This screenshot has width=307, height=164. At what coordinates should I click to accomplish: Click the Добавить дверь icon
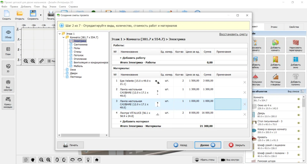pyautogui.click(x=275, y=62)
